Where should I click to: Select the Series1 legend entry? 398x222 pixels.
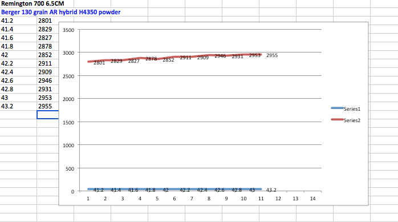click(x=346, y=108)
